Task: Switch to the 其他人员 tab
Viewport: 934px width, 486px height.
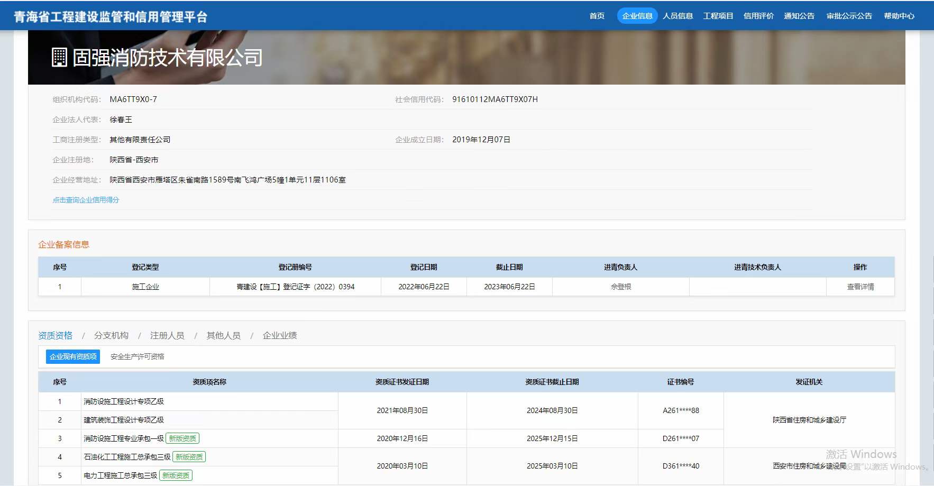Action: 223,335
